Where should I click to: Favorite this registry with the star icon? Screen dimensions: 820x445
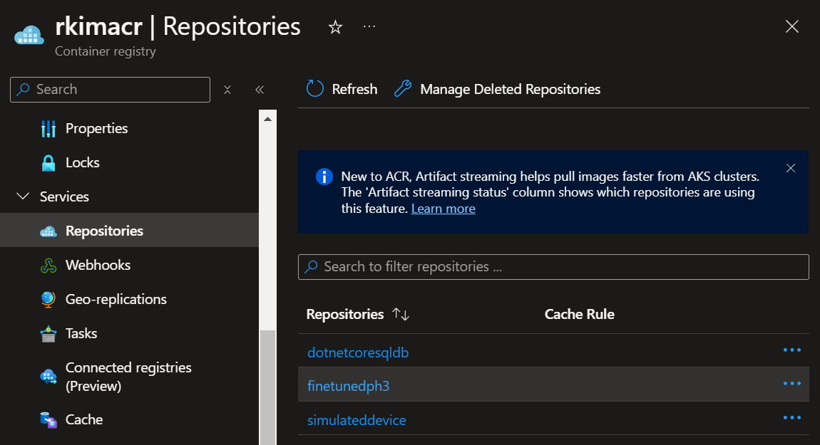point(335,27)
